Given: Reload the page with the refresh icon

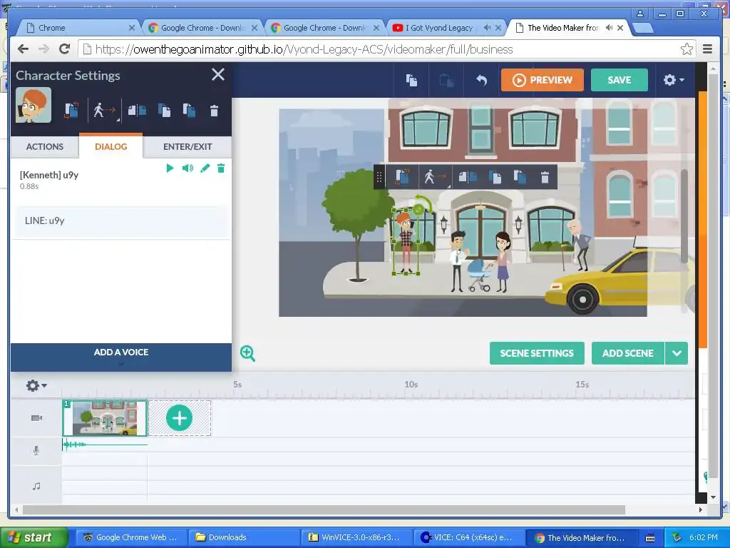Looking at the screenshot, I should point(65,49).
